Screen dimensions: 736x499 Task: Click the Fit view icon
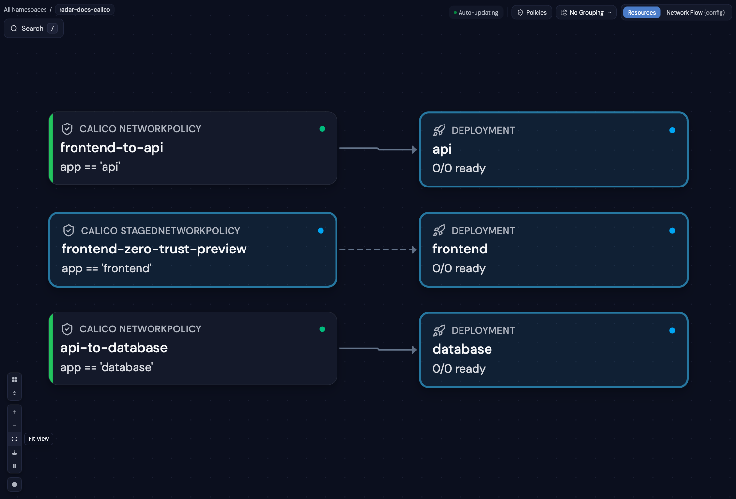(15, 439)
